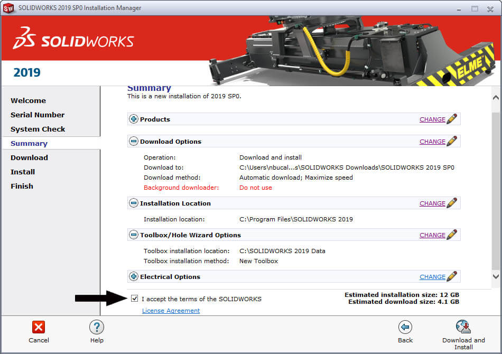
Task: Click pencil icon in Download Options row
Action: click(452, 141)
